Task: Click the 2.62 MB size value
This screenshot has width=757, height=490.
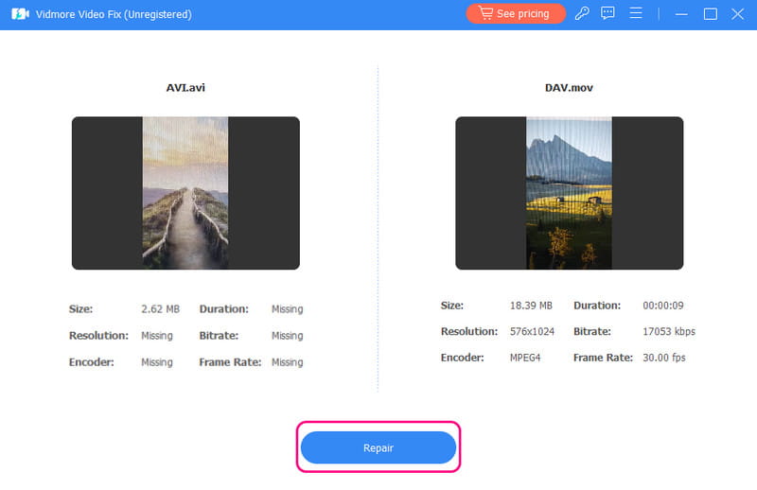Action: tap(160, 309)
